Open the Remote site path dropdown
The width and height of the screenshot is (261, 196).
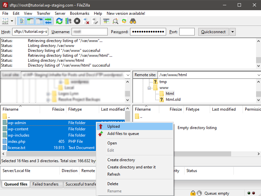259,75
